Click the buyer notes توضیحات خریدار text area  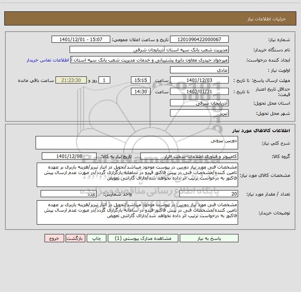[x=137, y=212]
